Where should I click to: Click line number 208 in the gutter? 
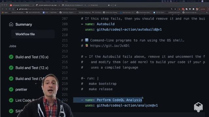[65, 24]
